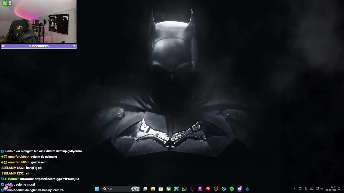
Task: Click the chat message 'hangi iş abi'
Action: tap(34, 168)
